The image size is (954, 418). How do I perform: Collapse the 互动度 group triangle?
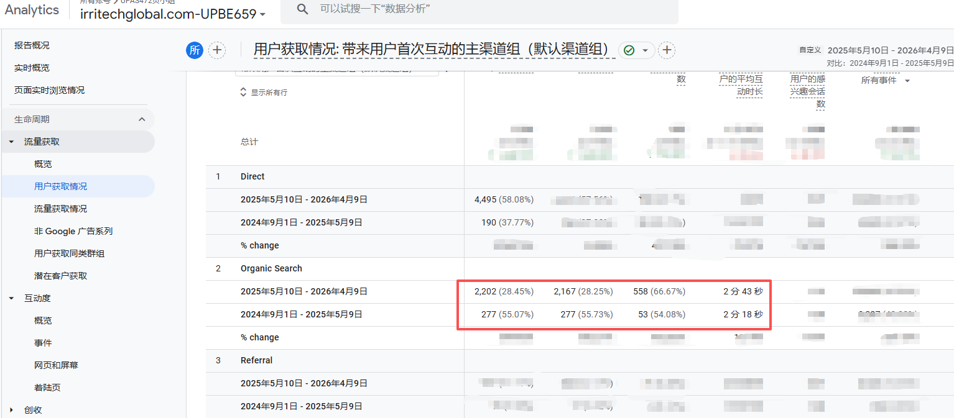pos(11,298)
